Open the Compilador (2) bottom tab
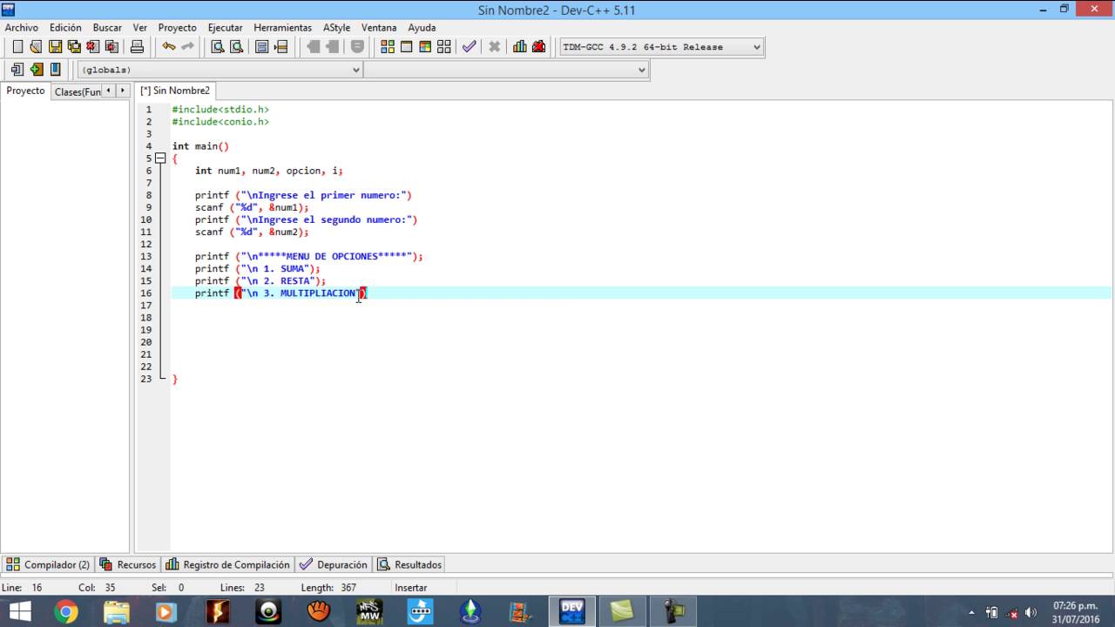Viewport: 1115px width, 627px height. pos(48,564)
